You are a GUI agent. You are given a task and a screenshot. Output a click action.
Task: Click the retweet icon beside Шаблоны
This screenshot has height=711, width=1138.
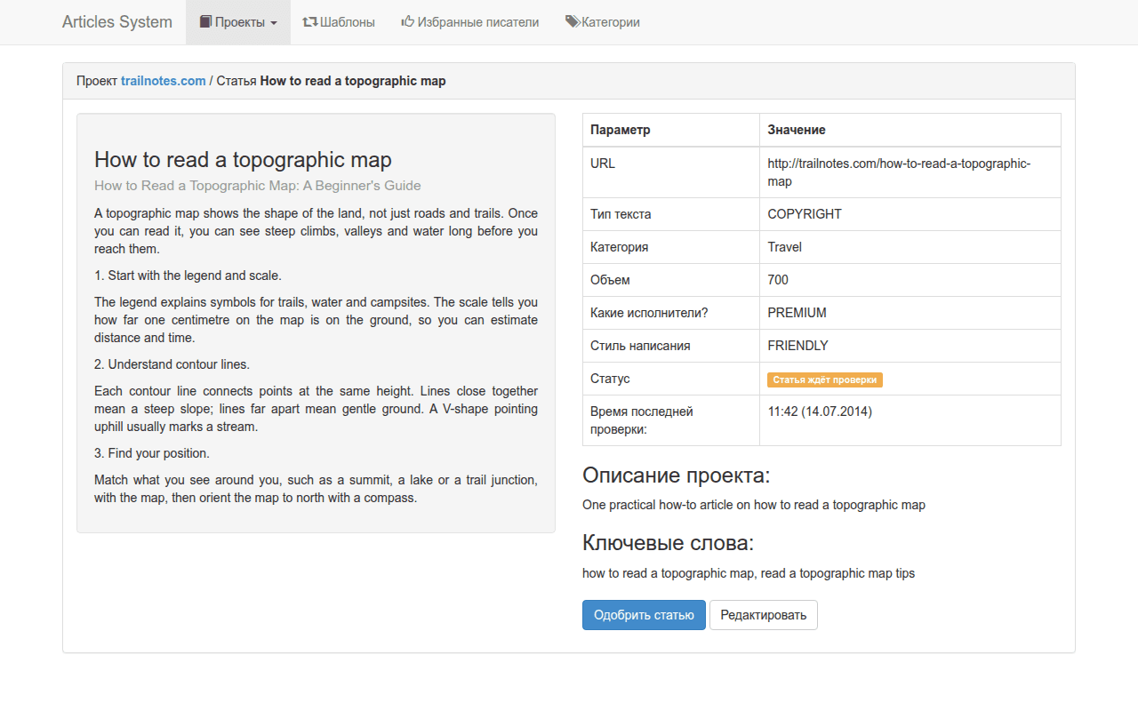[x=310, y=22]
